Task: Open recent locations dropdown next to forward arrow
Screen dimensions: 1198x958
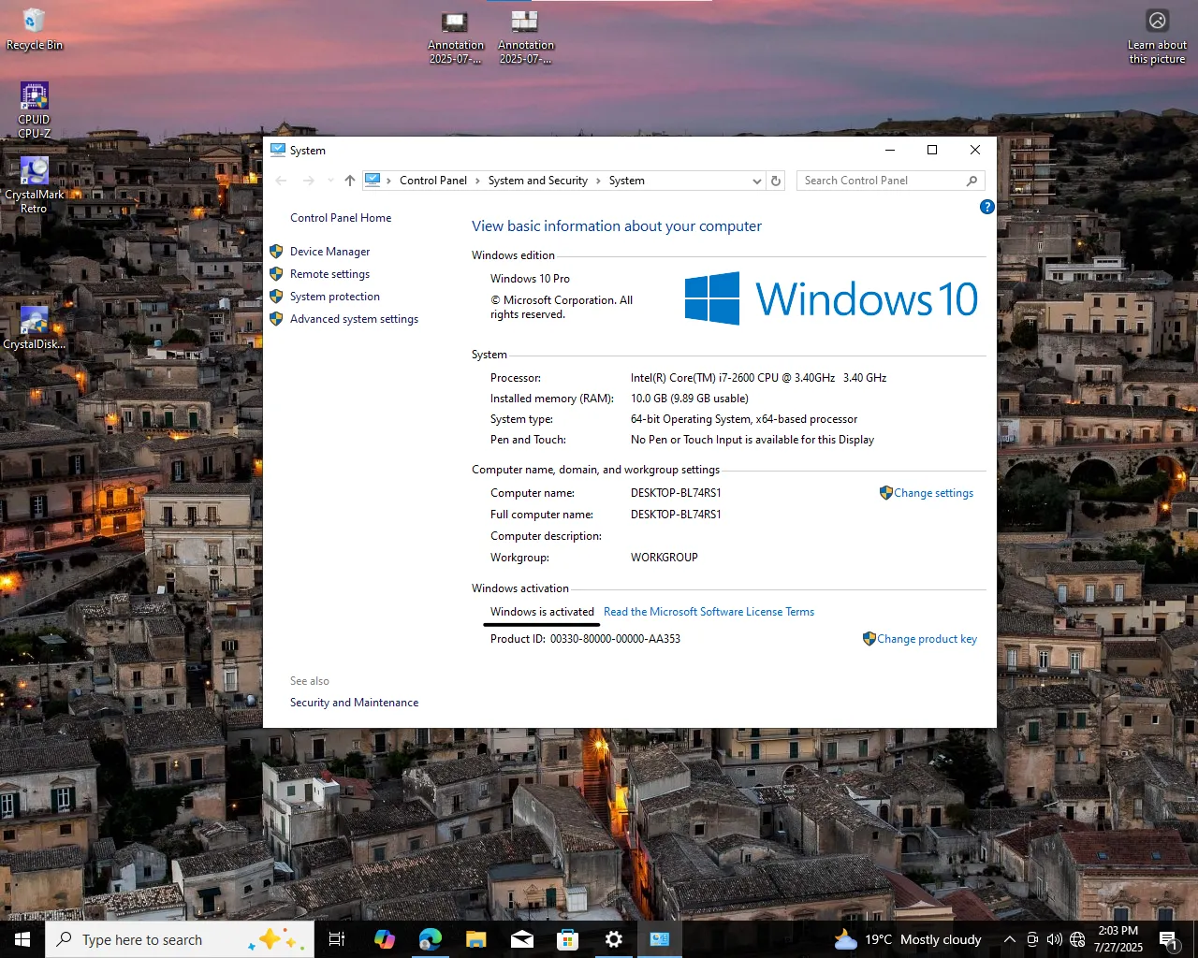Action: (x=330, y=181)
